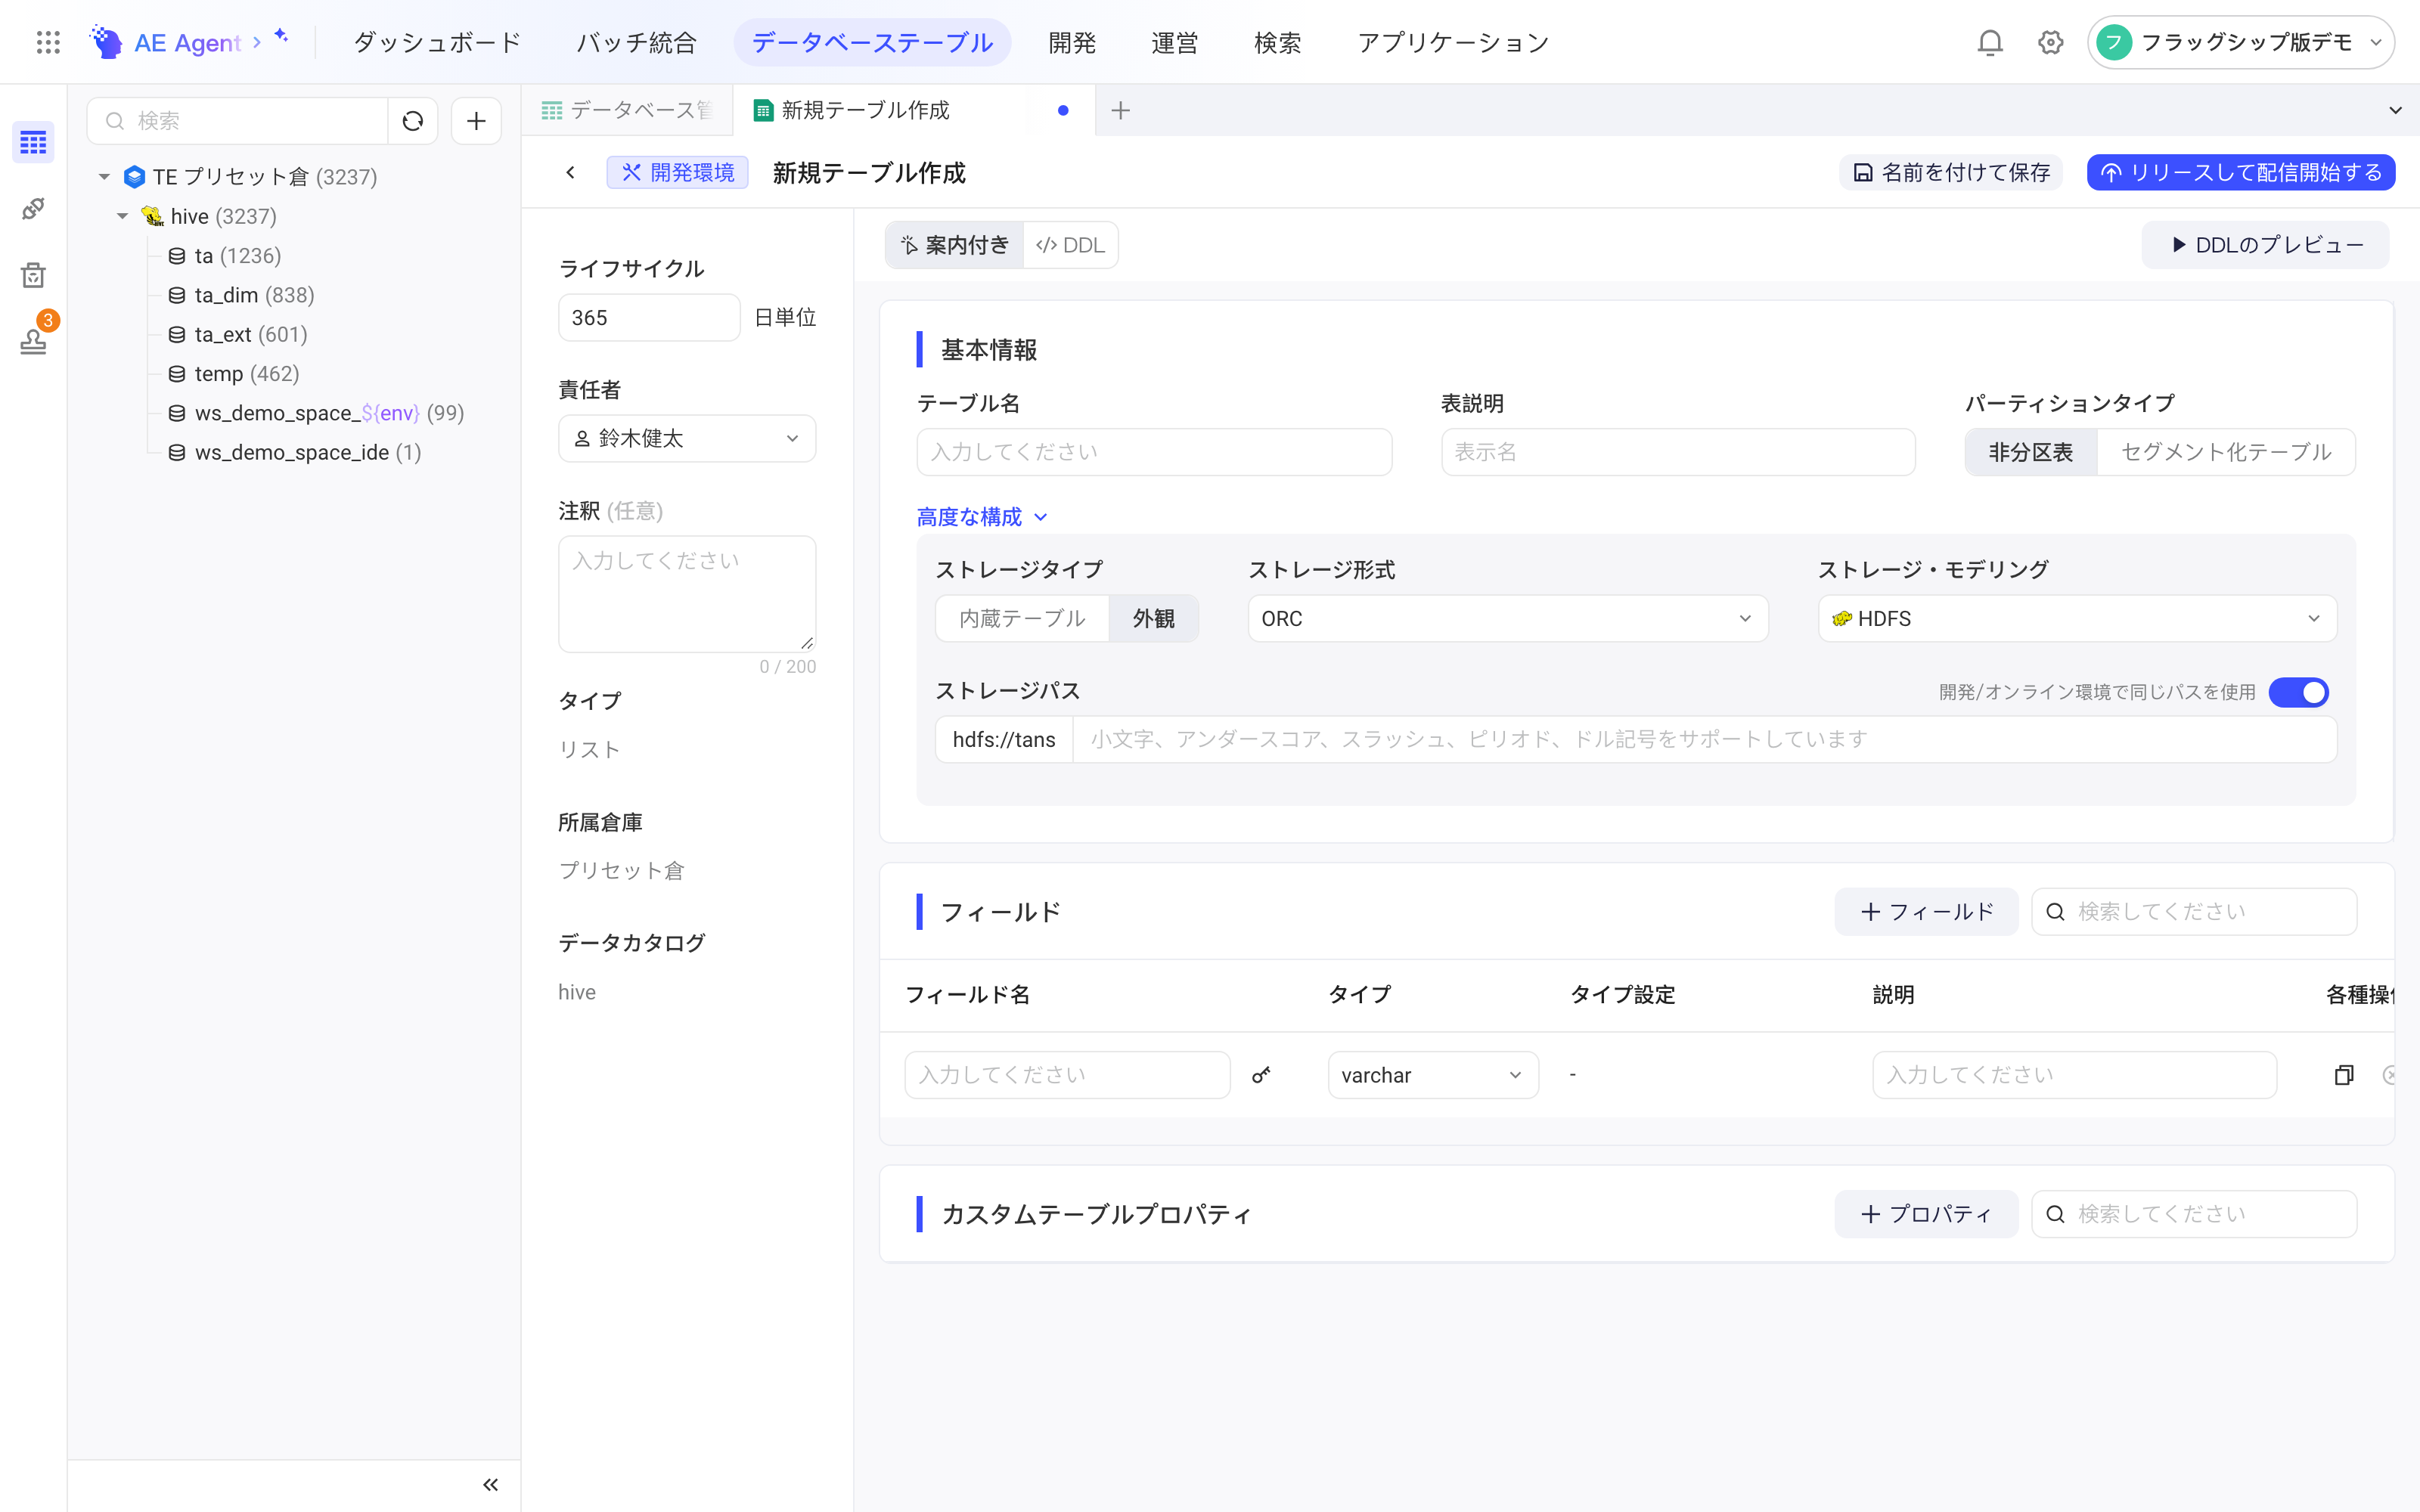Select 外観 storage type
Viewport: 2420px width, 1512px height.
tap(1153, 618)
